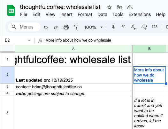Image resolution: width=168 pixels, height=129 pixels.
Task: Redo the last action
Action: 56,27
